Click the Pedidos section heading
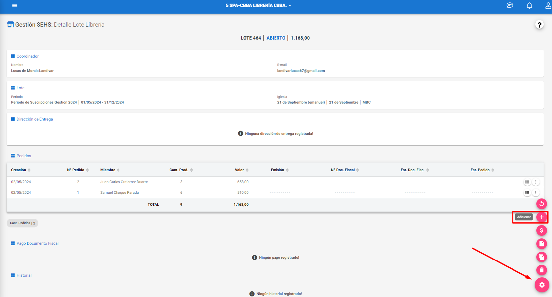Screen dimensions: 552x297 [24, 156]
